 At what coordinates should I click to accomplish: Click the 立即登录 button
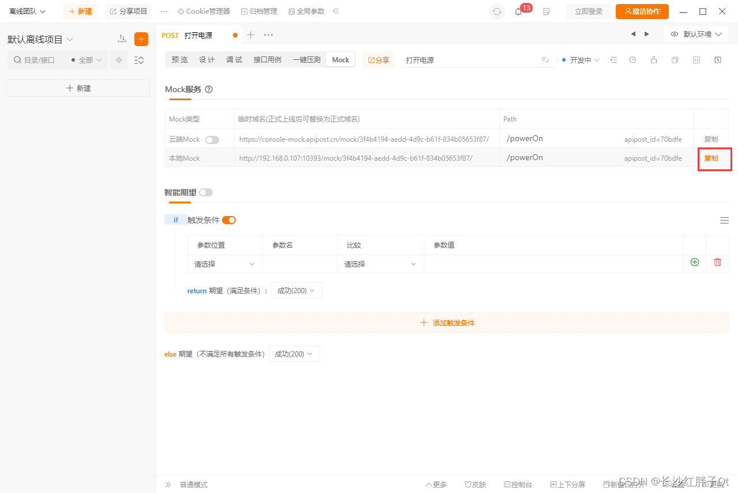tap(589, 12)
